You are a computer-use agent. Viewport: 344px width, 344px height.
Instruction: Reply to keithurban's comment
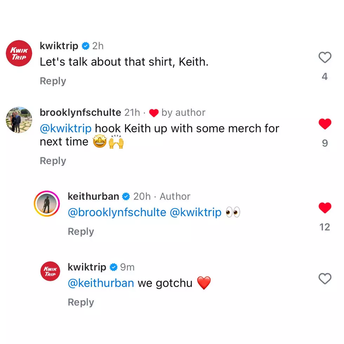coord(81,231)
